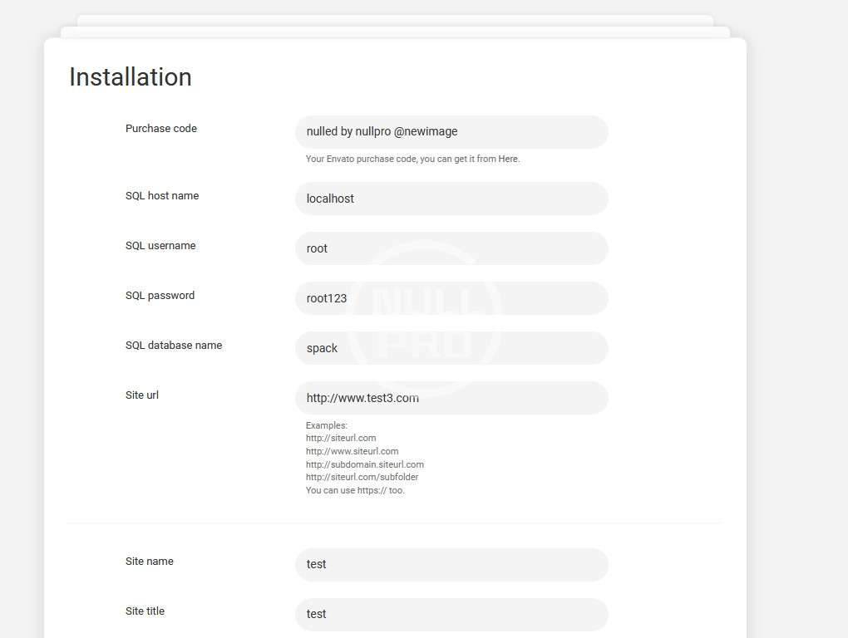The width and height of the screenshot is (848, 638).
Task: Click the 'SQL password' label
Action: [160, 296]
